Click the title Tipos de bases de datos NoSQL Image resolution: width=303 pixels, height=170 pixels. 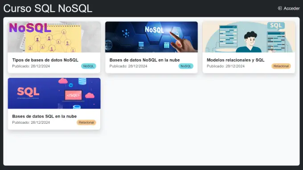(x=45, y=60)
